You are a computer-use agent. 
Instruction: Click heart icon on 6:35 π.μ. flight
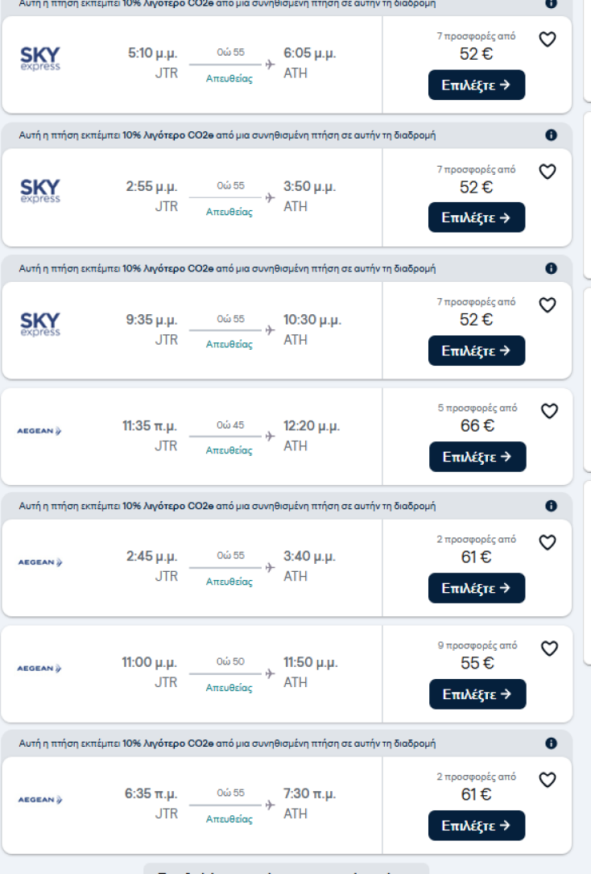tap(548, 780)
